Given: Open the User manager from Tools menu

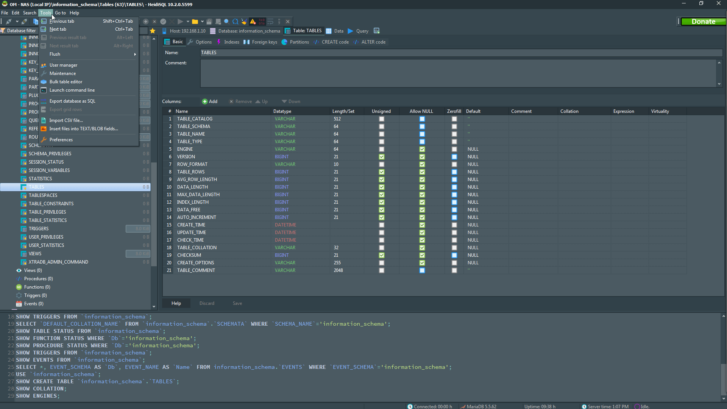Looking at the screenshot, I should (63, 65).
